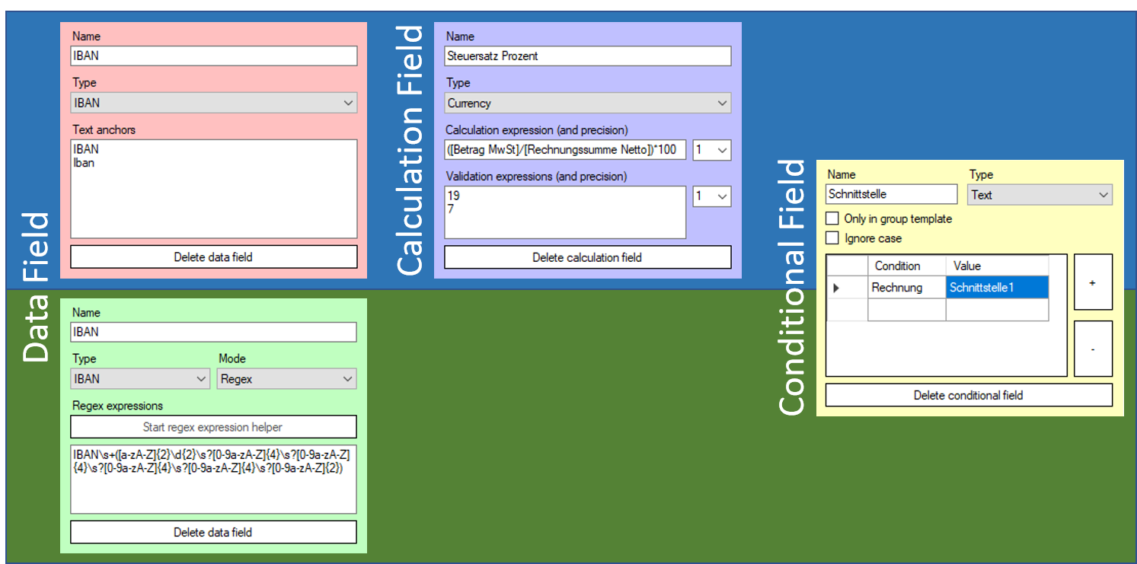Click Delete data field in green panel

pyautogui.click(x=213, y=532)
